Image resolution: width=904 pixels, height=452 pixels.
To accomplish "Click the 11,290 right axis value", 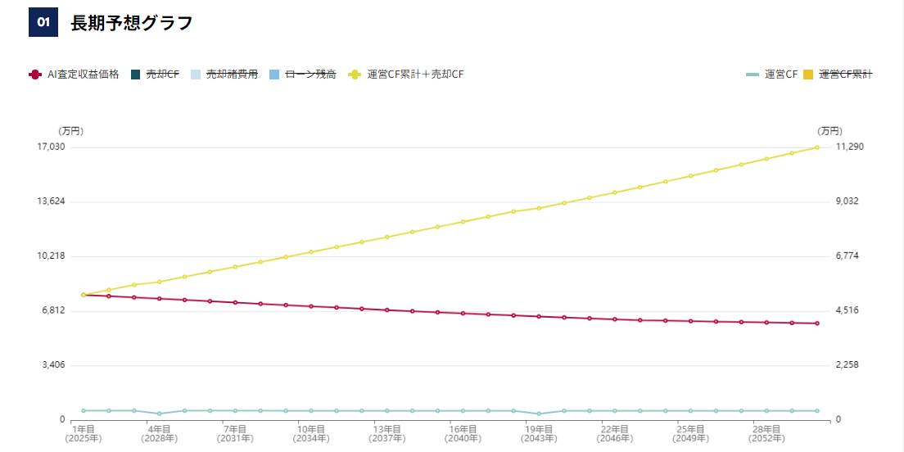I will coord(849,147).
